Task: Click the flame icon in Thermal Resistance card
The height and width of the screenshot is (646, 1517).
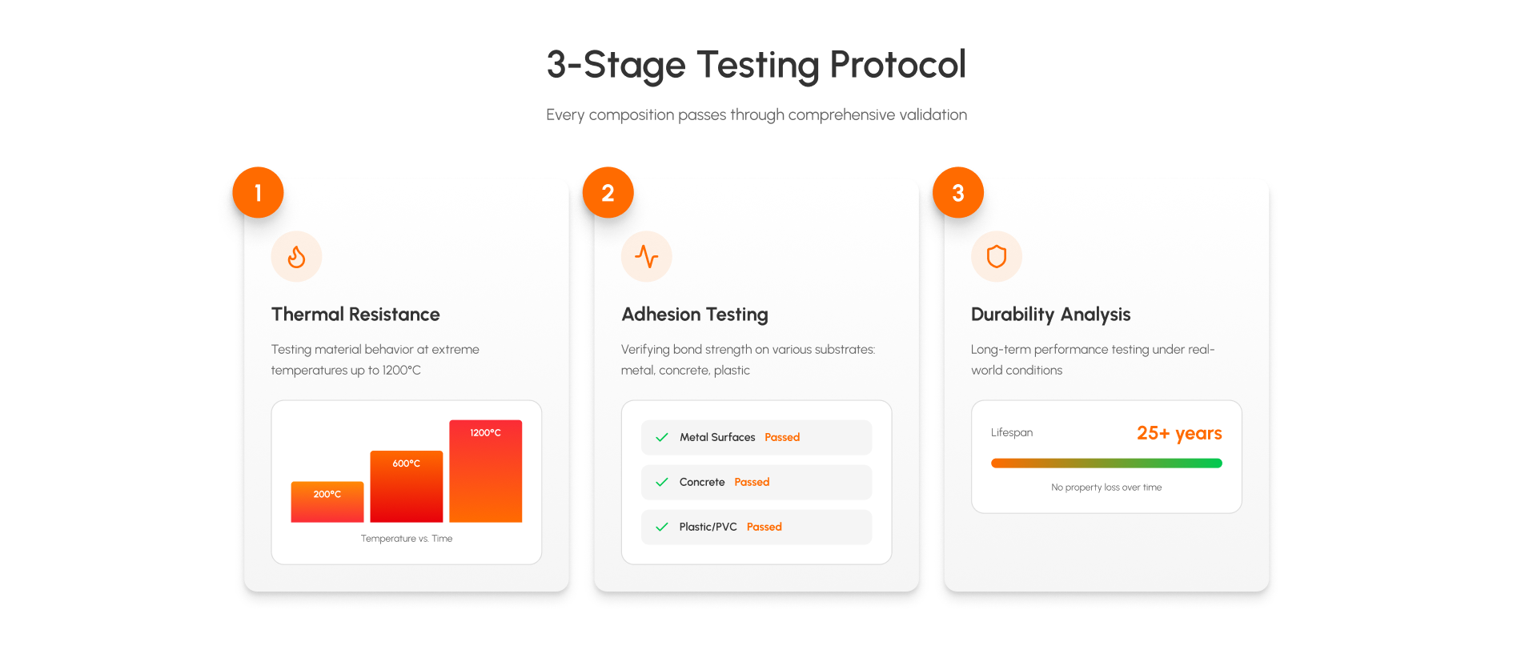Action: pos(296,257)
